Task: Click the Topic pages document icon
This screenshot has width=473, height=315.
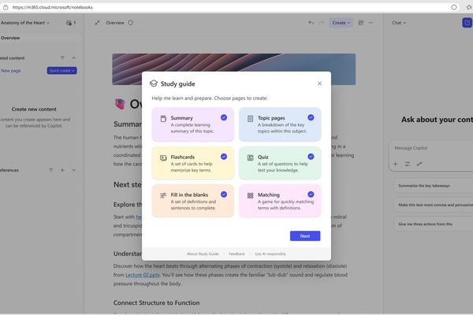Action: tap(250, 118)
